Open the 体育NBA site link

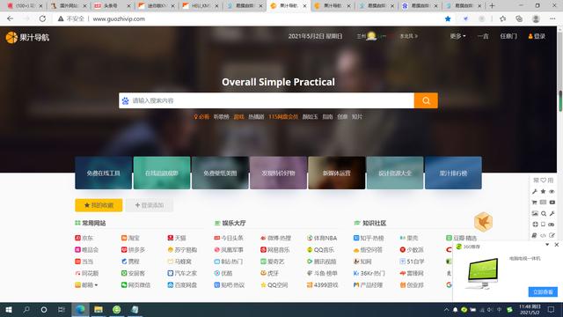pos(322,238)
